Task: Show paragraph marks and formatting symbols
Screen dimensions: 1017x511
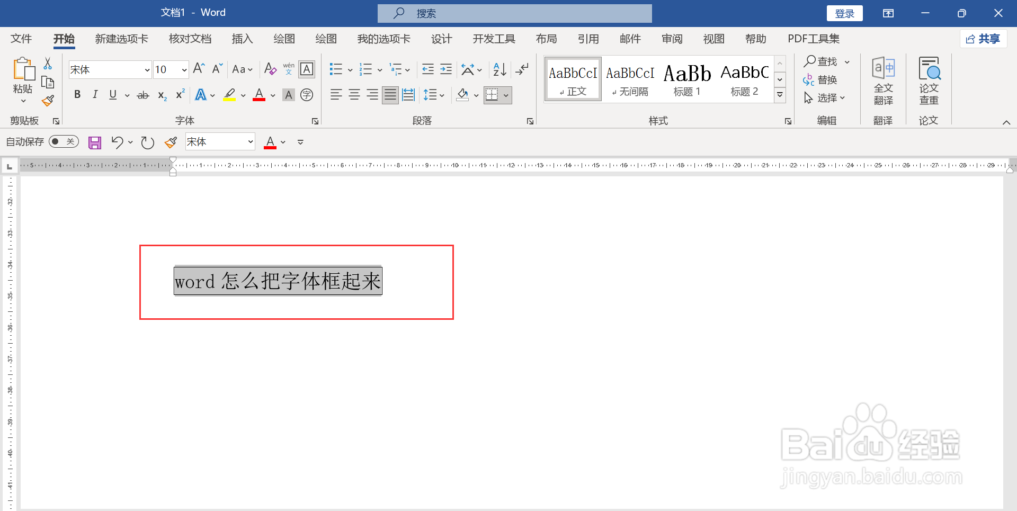Action: (522, 69)
